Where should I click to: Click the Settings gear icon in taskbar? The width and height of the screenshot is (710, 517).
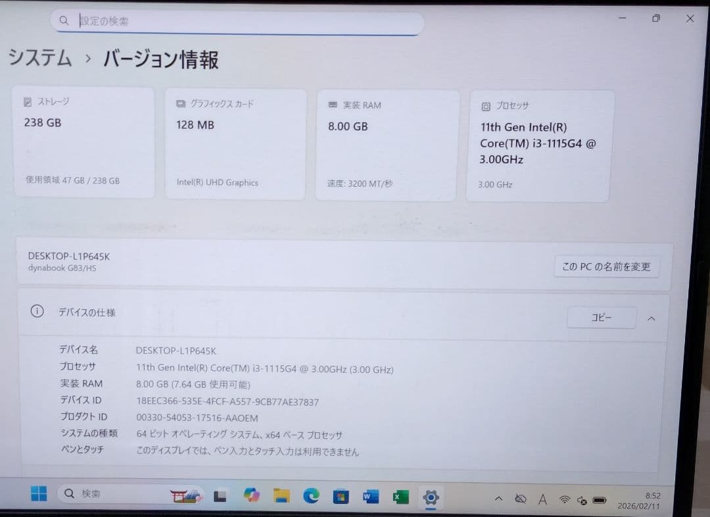tap(432, 498)
